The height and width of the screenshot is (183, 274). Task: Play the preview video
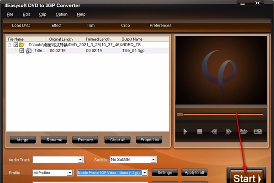pyautogui.click(x=185, y=131)
